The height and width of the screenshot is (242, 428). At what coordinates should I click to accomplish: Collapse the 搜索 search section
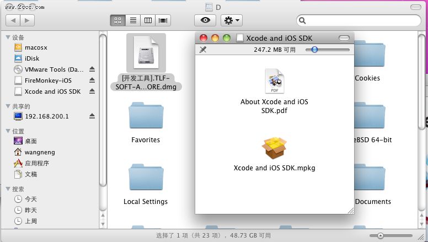(8, 189)
